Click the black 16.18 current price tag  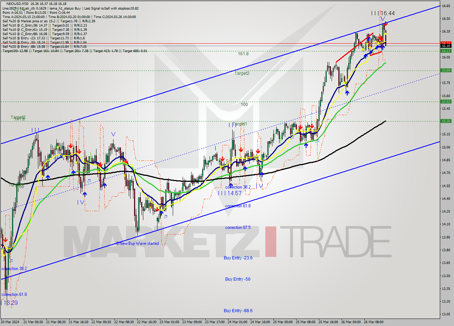coord(446,46)
